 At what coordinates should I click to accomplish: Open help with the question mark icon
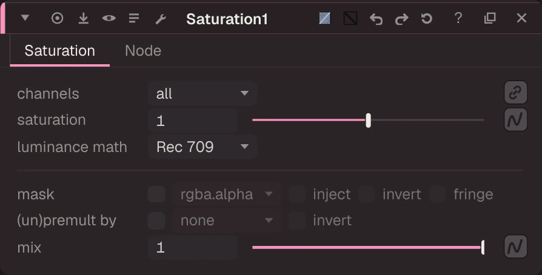(x=458, y=18)
